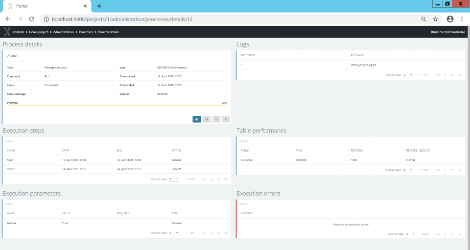Go to previous page in Logs pager
Viewport: 470px width, 250px height.
(445, 75)
